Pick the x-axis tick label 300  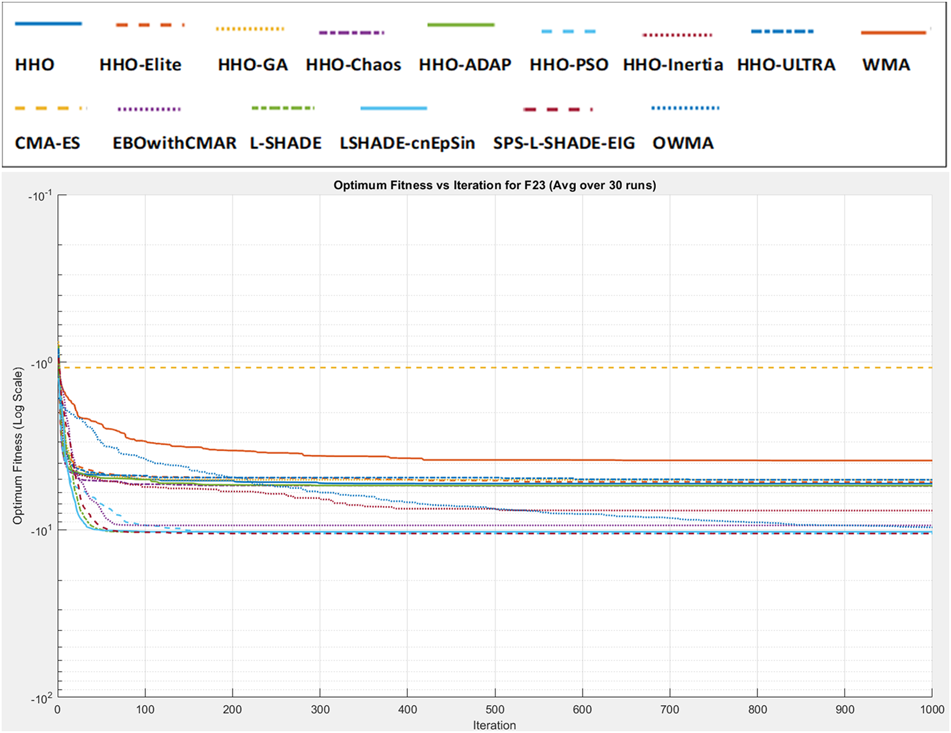coord(320,709)
